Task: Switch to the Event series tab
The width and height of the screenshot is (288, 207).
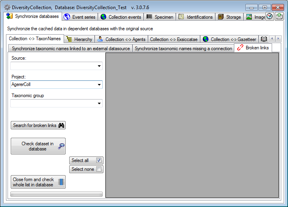Action: (80, 17)
